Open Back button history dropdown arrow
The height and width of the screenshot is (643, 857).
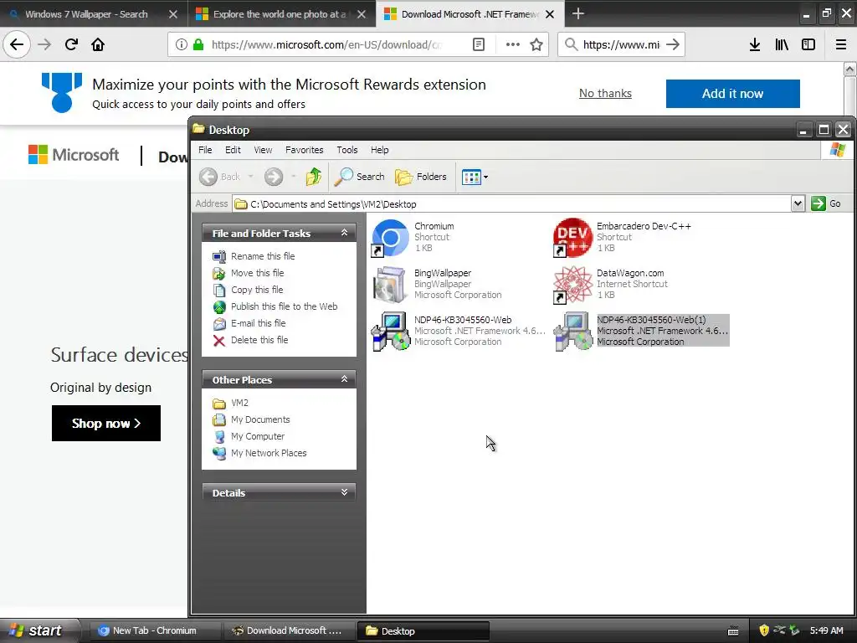(x=250, y=177)
